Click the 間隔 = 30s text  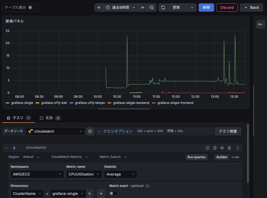point(175,131)
